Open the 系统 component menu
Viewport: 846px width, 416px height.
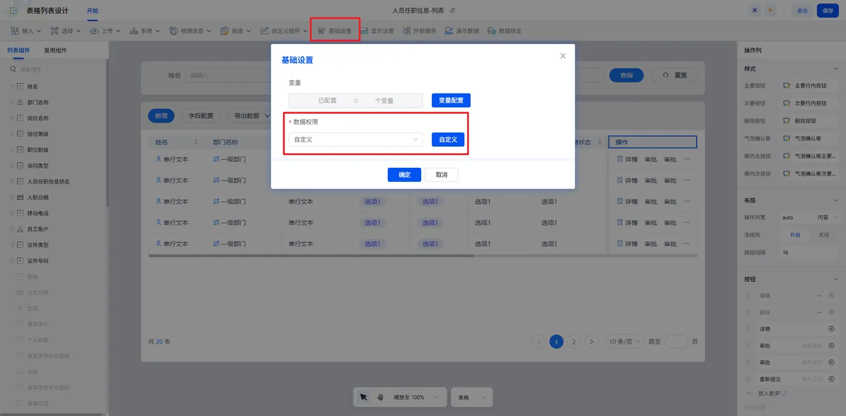(145, 31)
